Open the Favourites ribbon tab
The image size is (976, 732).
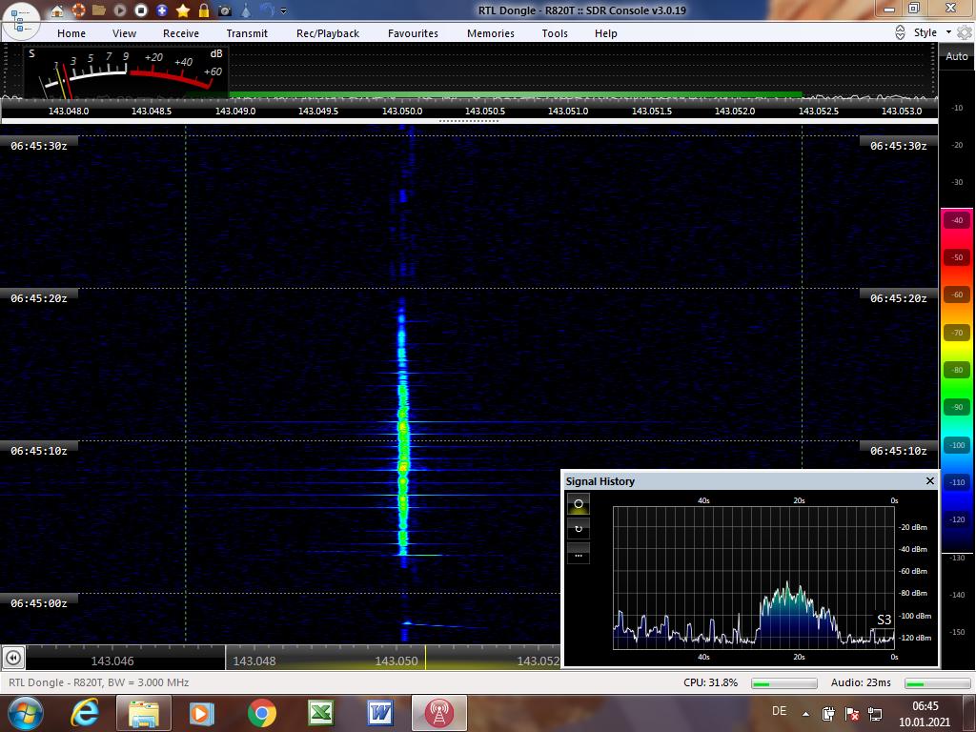[x=413, y=33]
